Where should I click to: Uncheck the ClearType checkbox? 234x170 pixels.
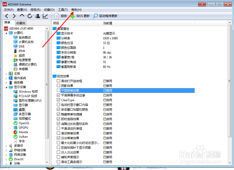point(59,100)
